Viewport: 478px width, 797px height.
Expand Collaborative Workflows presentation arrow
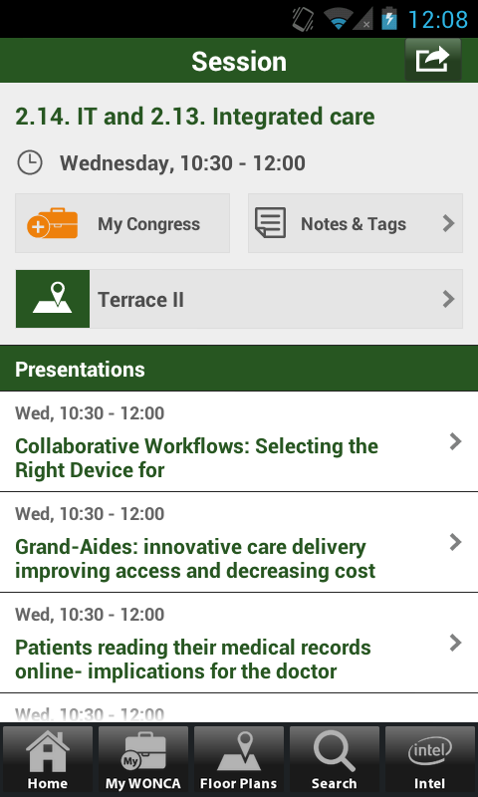tap(455, 441)
